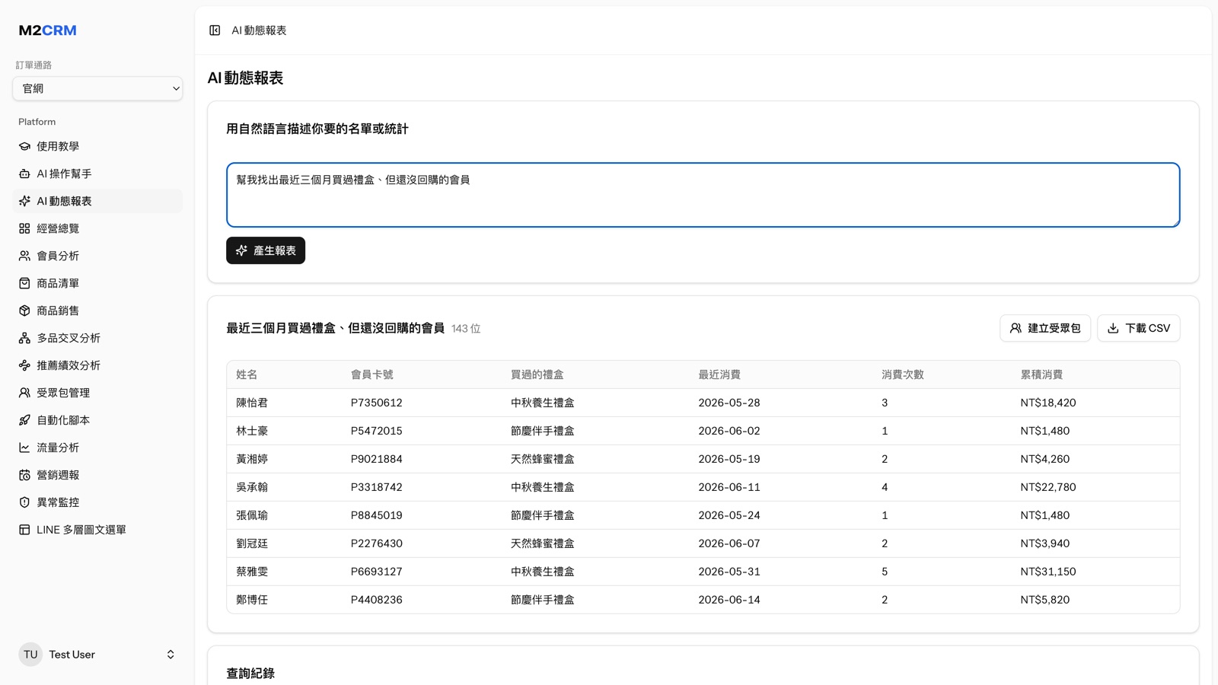Screen dimensions: 1218x685
Task: Open 使用教學 menu item
Action: pos(97,146)
